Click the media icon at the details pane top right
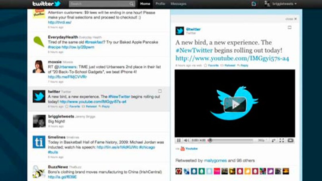 pos(289,27)
